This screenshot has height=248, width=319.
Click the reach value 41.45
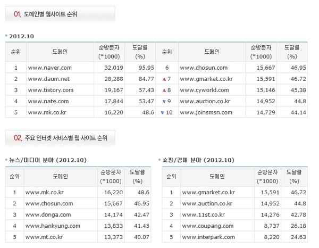coord(141,226)
